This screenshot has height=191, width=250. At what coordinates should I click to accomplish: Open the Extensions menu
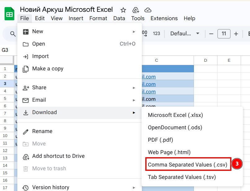point(164,18)
